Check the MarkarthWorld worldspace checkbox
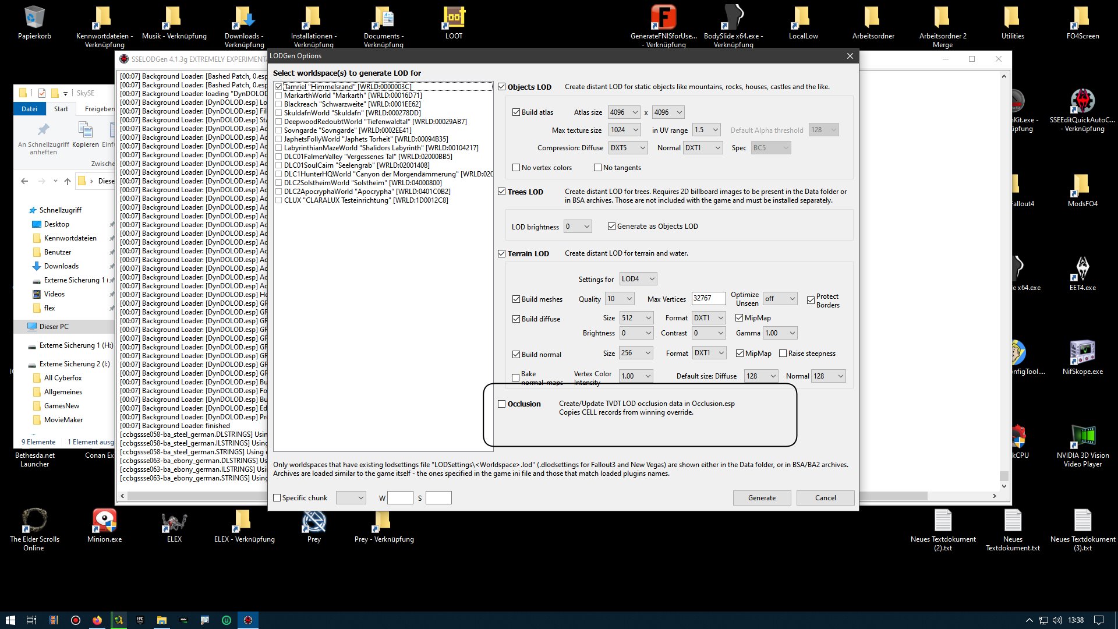The height and width of the screenshot is (629, 1118). point(279,96)
